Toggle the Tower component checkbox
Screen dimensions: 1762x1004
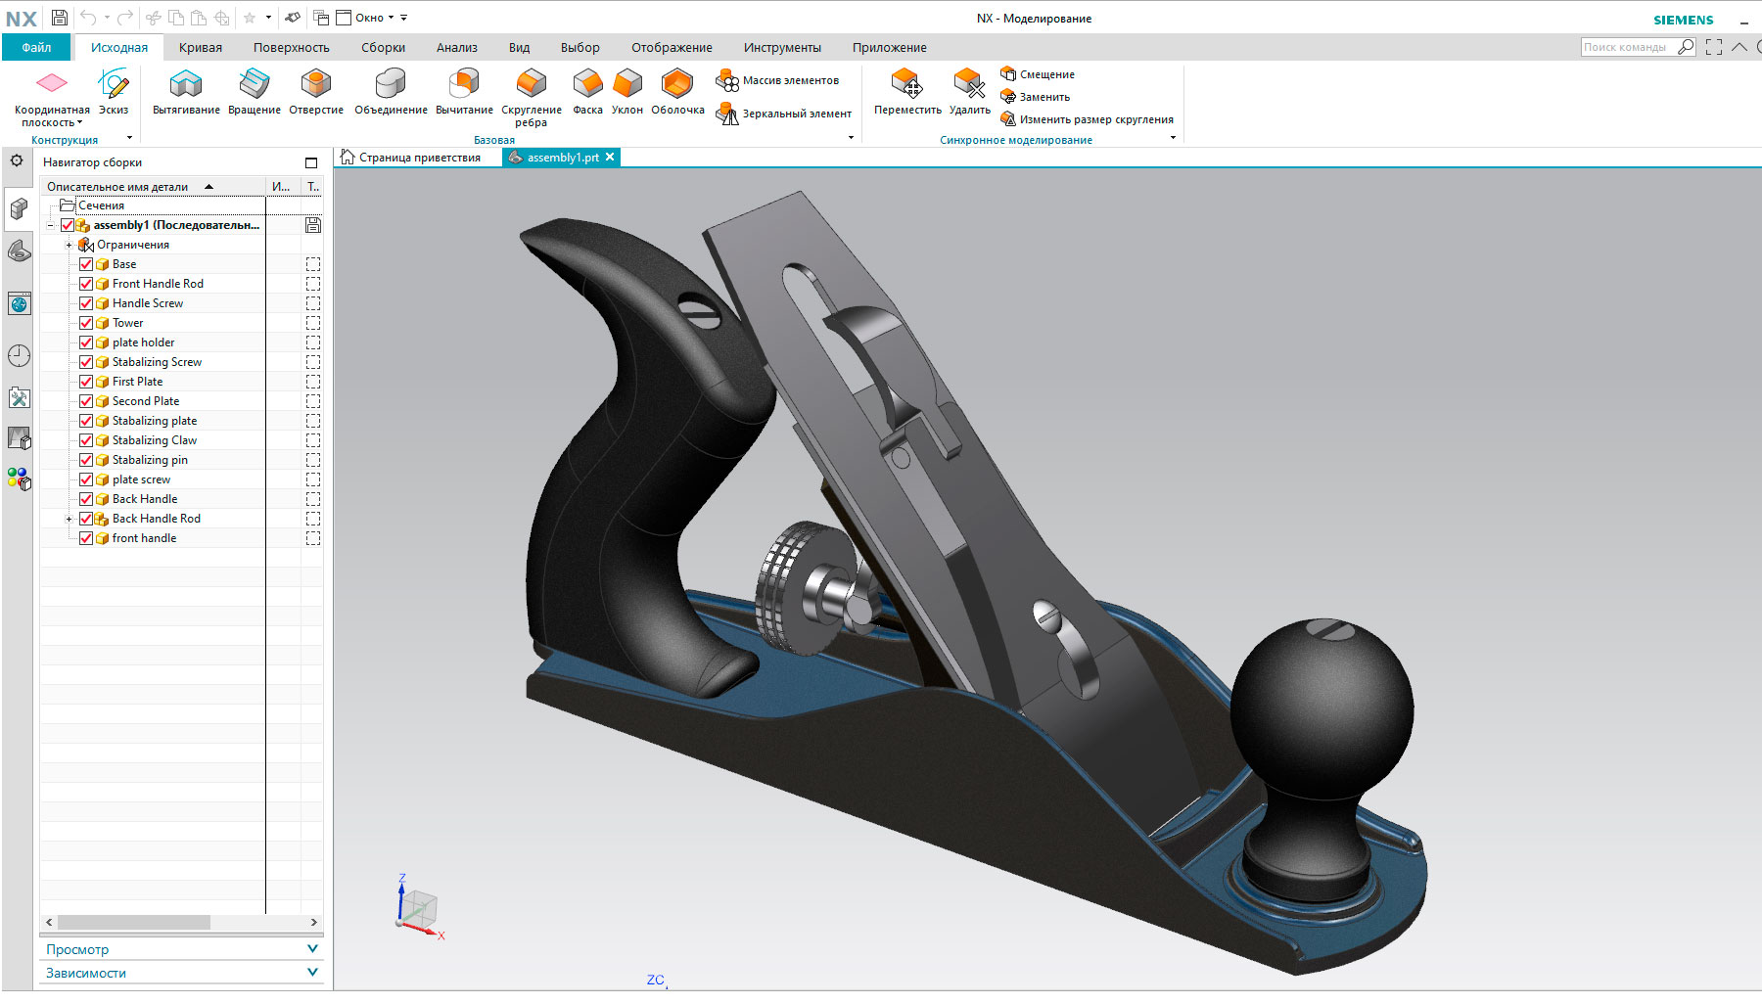(x=86, y=323)
